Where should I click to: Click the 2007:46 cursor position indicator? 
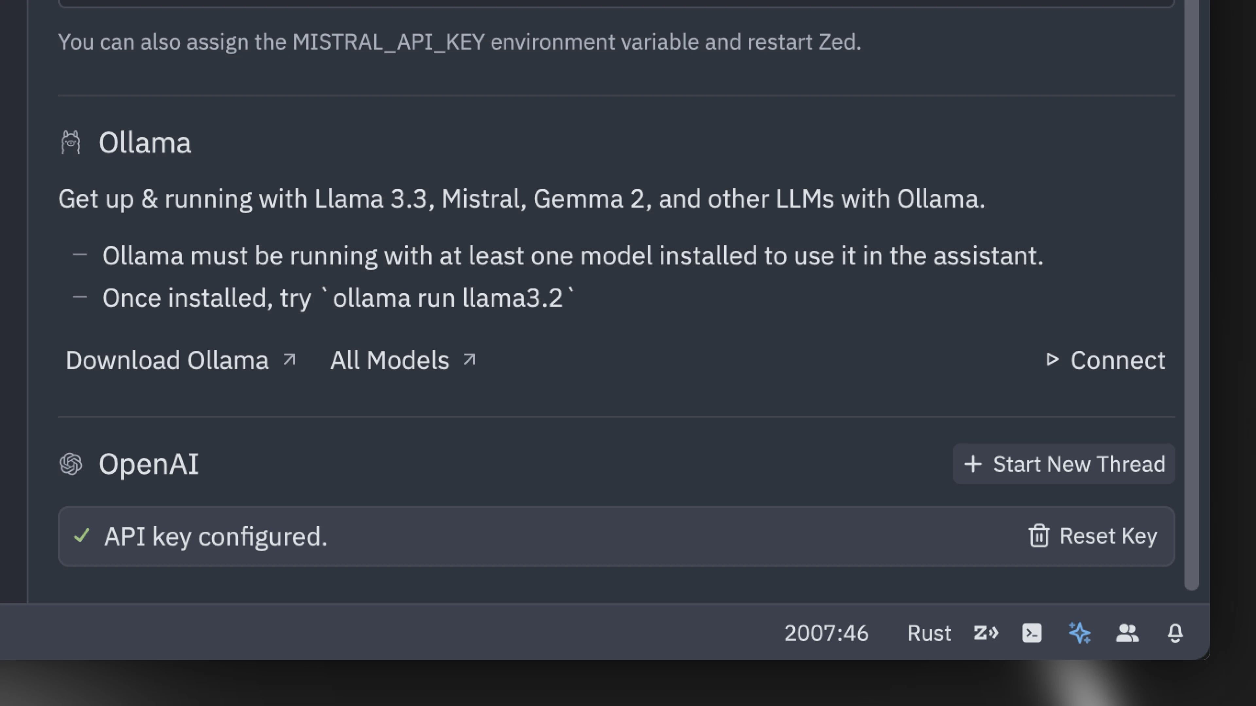(826, 633)
